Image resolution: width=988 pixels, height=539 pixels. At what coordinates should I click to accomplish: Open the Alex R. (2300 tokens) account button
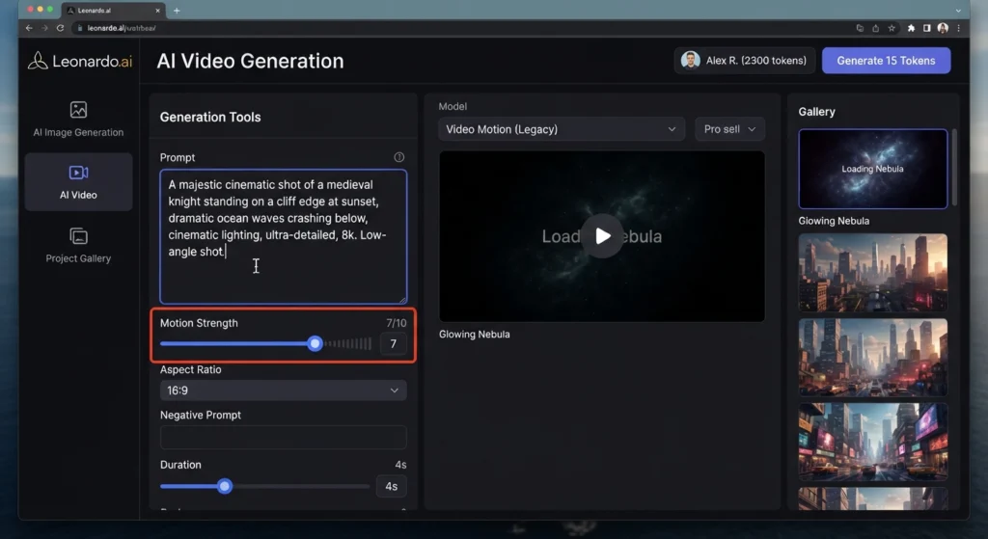click(x=745, y=61)
